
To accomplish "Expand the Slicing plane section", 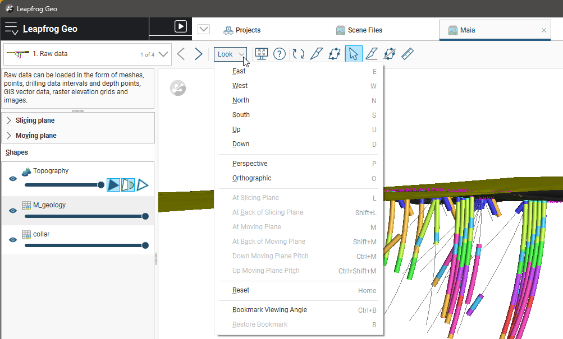I will [x=9, y=120].
